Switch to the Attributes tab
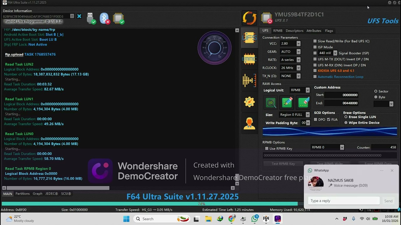Image resolution: width=401 pixels, height=225 pixels. point(314,31)
